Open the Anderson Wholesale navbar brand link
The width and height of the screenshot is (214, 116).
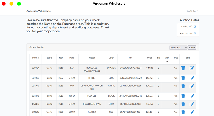(38, 11)
